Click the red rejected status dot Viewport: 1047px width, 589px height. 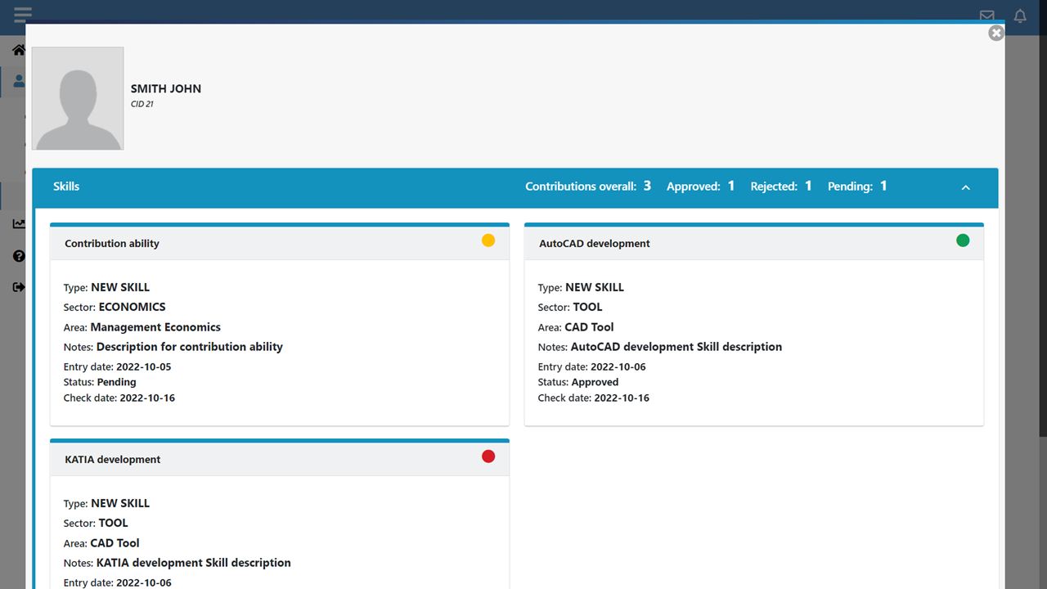coord(488,456)
